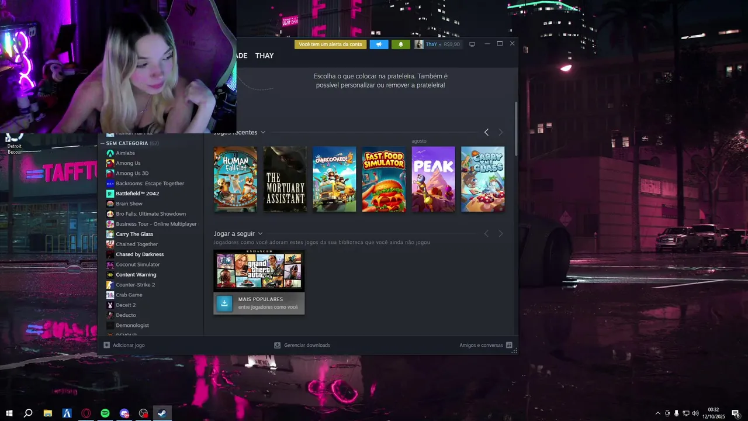Expand the Jogos recentes shelf dropdown
This screenshot has width=748, height=421.
263,133
